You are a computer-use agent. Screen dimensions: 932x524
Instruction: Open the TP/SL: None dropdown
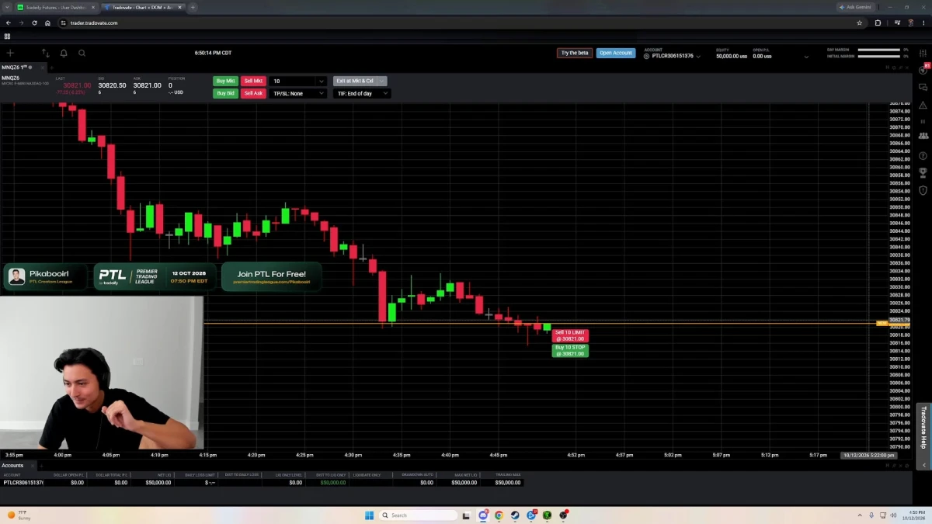[298, 93]
